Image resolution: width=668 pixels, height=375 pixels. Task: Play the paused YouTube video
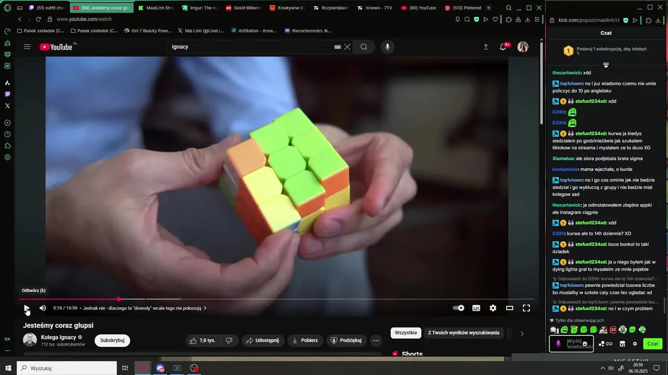(x=26, y=308)
